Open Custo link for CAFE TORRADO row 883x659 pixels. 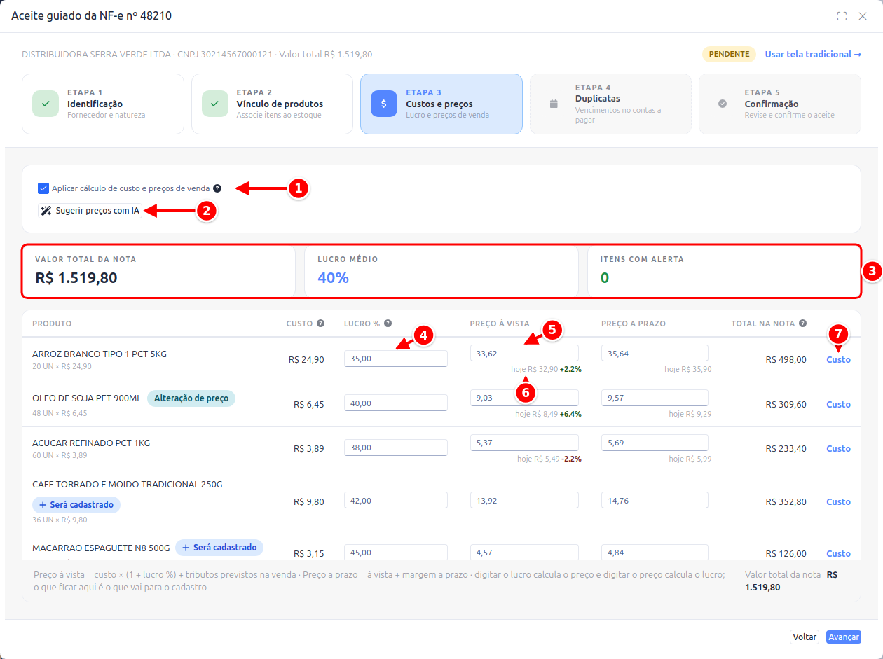point(838,501)
